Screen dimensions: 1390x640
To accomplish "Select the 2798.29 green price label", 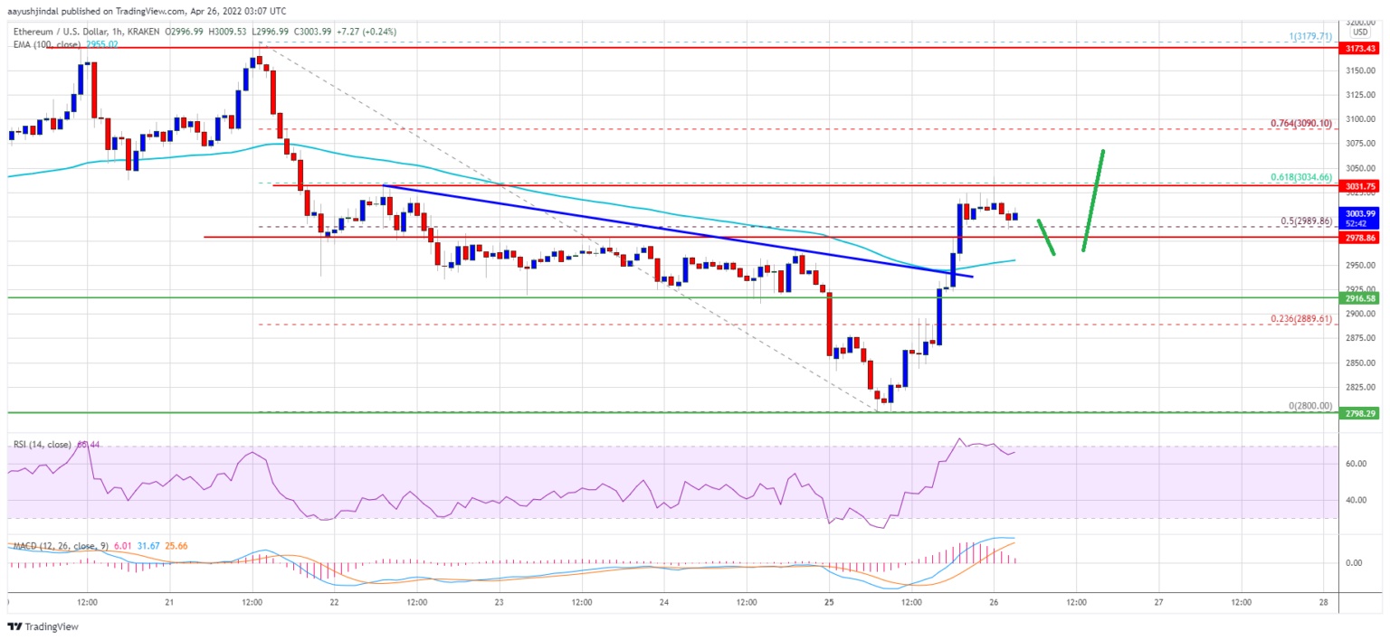I will click(x=1360, y=413).
